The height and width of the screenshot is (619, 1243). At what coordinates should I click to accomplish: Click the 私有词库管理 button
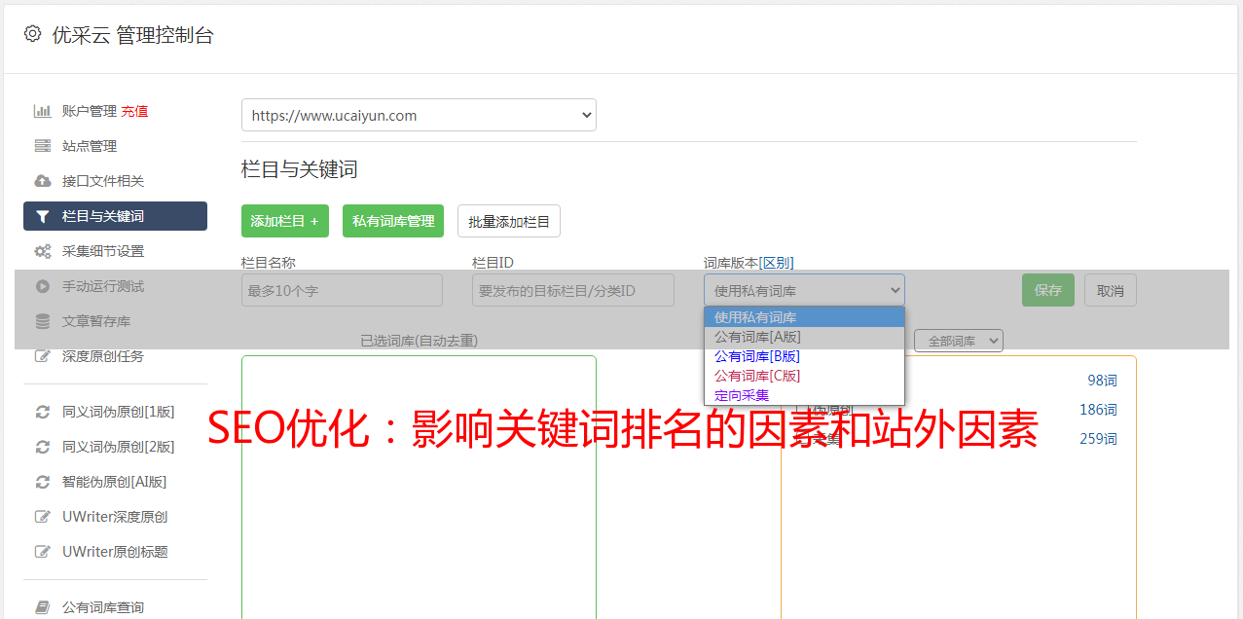click(393, 221)
